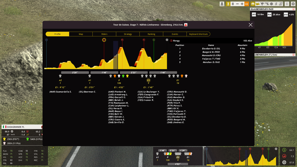The image size is (297, 167).
Task: Open the Ranking tab
Action: (x=151, y=34)
